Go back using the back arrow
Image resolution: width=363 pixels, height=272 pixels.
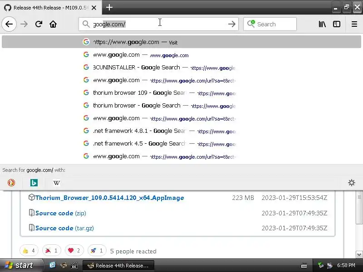pyautogui.click(x=9, y=24)
